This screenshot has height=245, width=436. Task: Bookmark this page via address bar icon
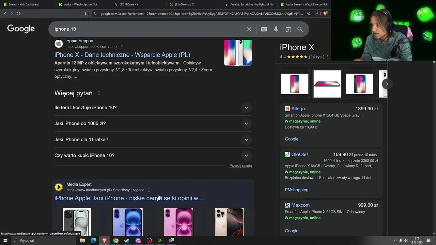87,14
